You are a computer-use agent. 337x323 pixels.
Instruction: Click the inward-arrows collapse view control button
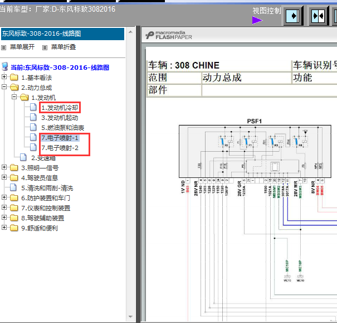click(x=319, y=16)
